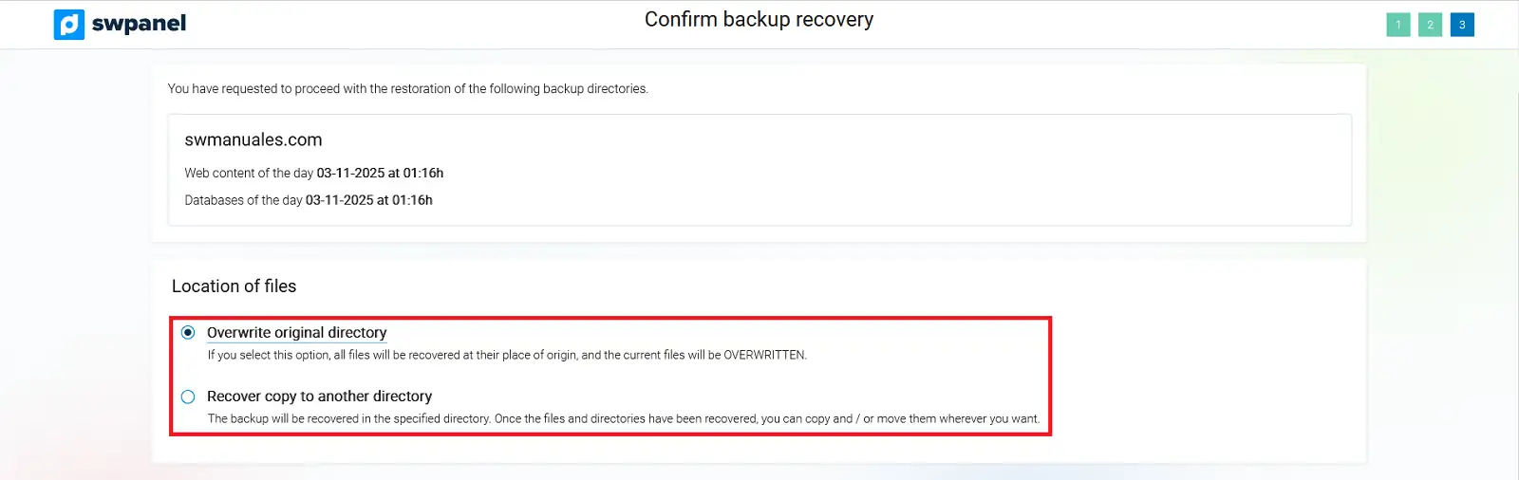Click the databases backup date 03-11-2025
1519x480 pixels.
pos(339,200)
